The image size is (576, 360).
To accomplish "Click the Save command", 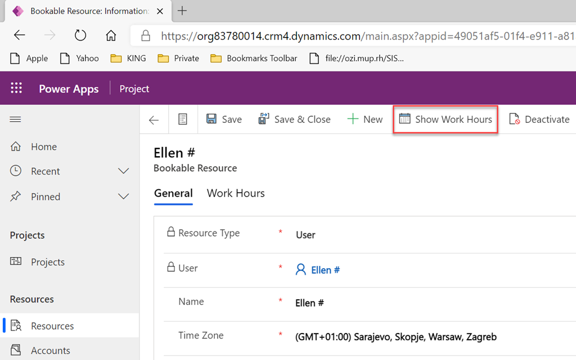I will (x=224, y=119).
